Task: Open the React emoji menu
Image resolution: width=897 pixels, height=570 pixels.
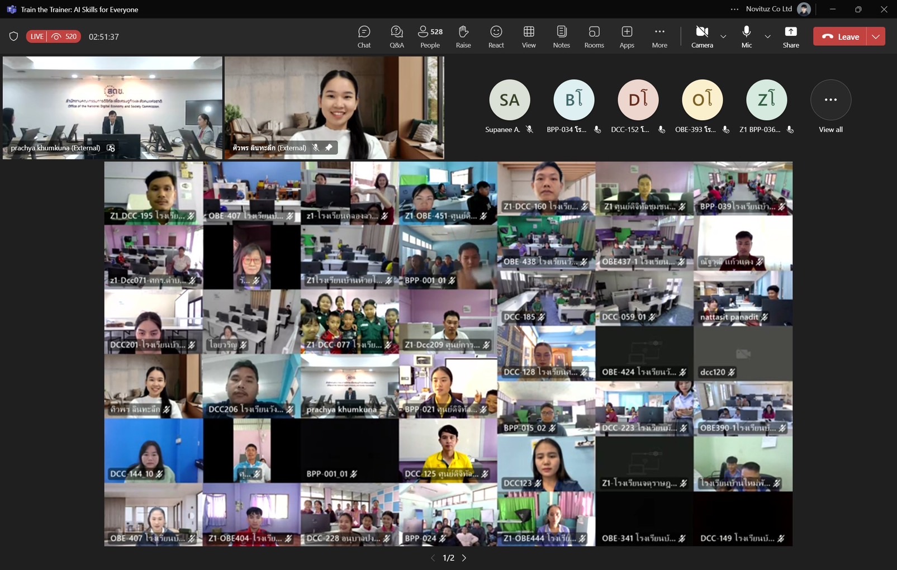Action: tap(496, 37)
